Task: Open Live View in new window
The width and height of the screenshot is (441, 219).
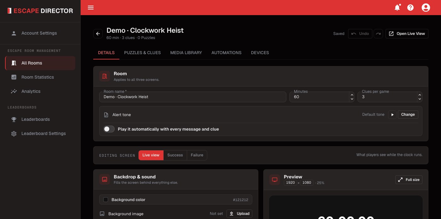Action: click(407, 34)
